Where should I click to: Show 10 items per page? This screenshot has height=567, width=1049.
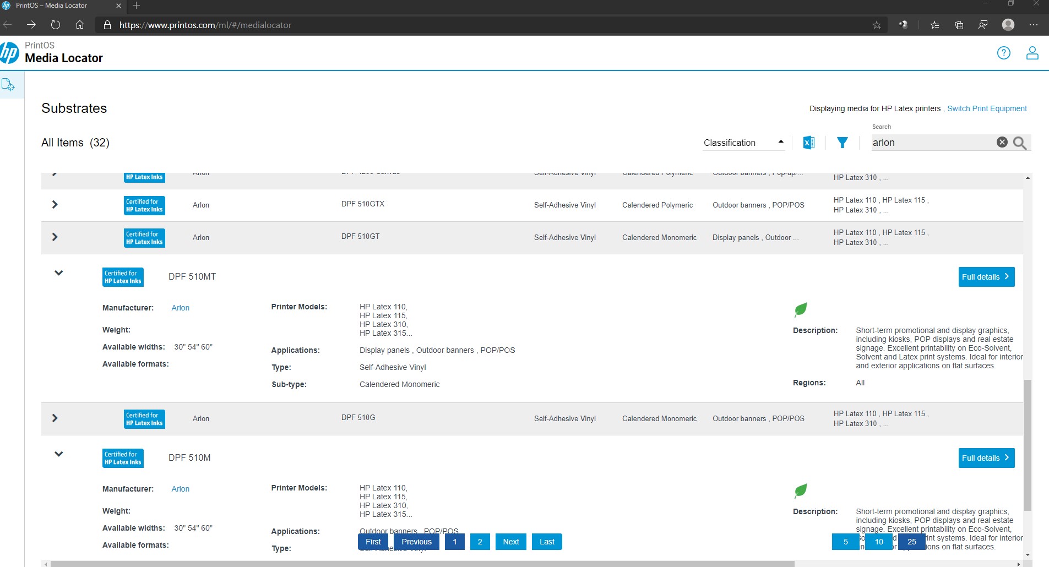pos(879,542)
